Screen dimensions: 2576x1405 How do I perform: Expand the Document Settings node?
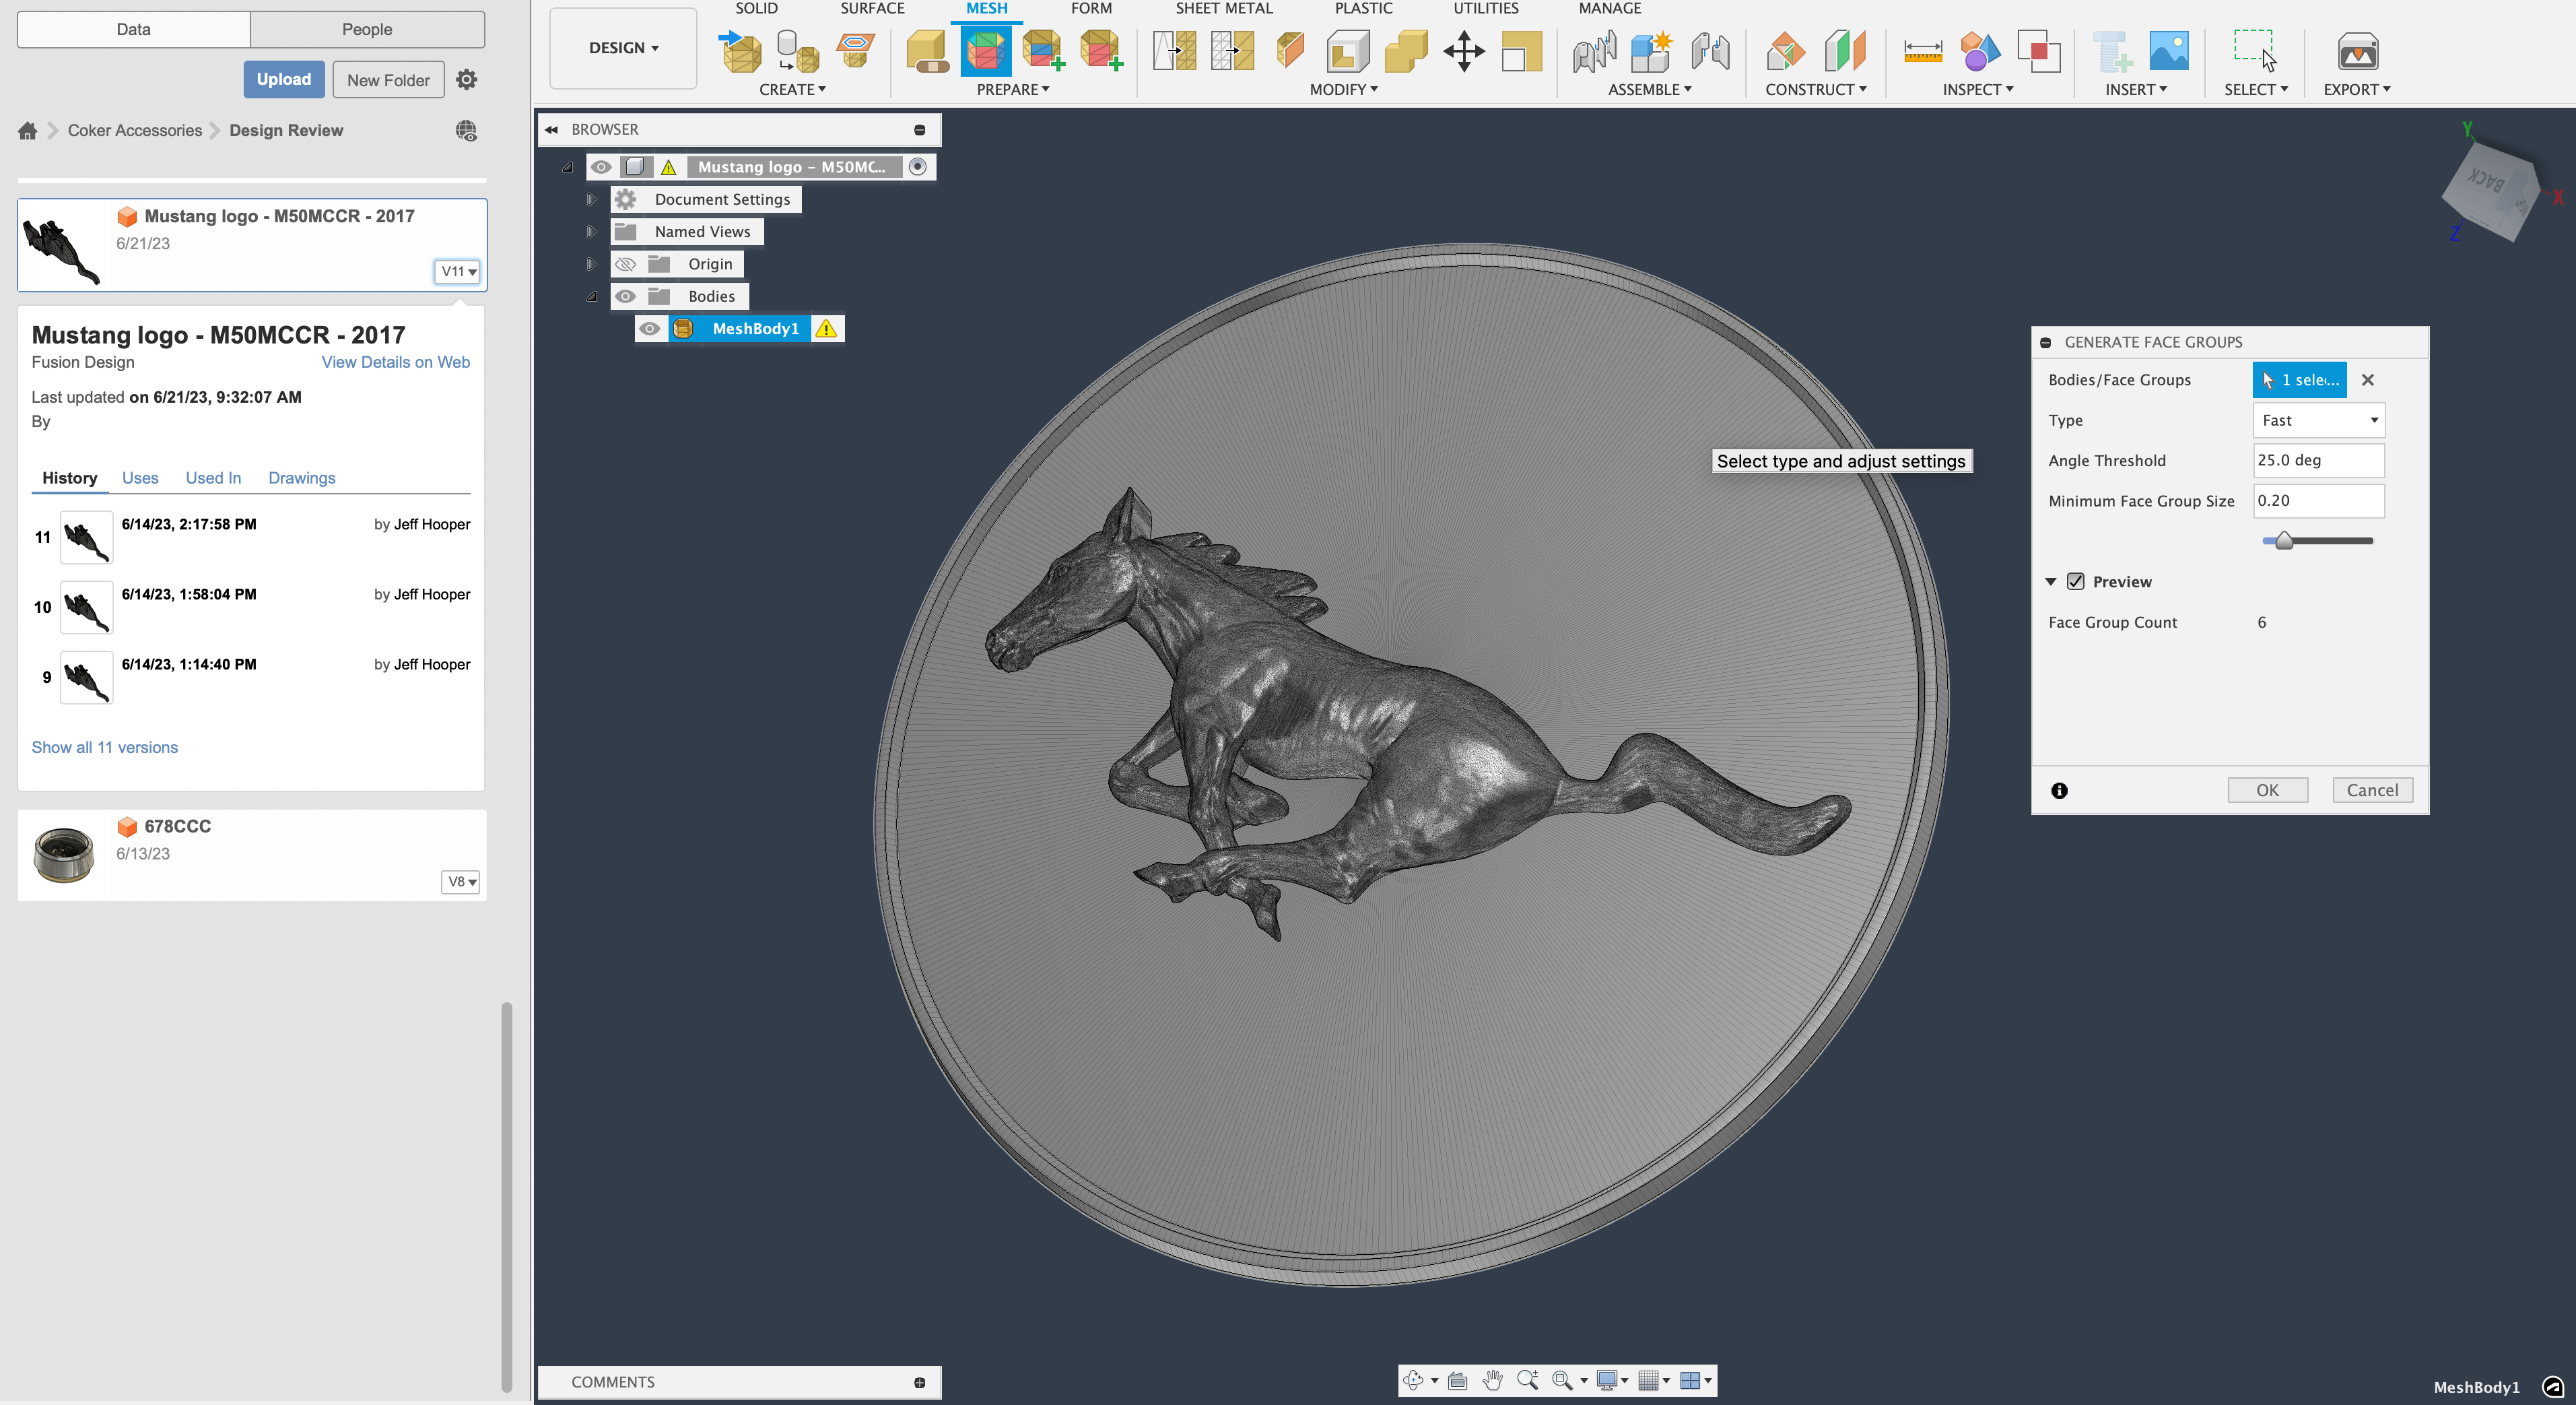point(590,199)
